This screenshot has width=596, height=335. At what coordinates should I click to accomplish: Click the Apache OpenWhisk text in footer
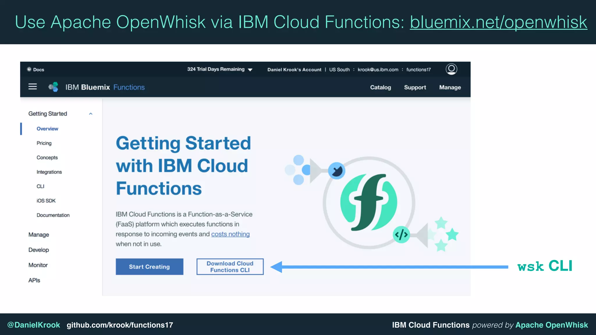(x=551, y=325)
